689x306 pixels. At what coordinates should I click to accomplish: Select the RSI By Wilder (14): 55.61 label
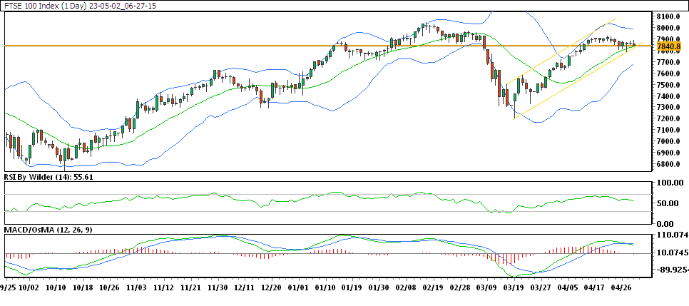tap(48, 177)
